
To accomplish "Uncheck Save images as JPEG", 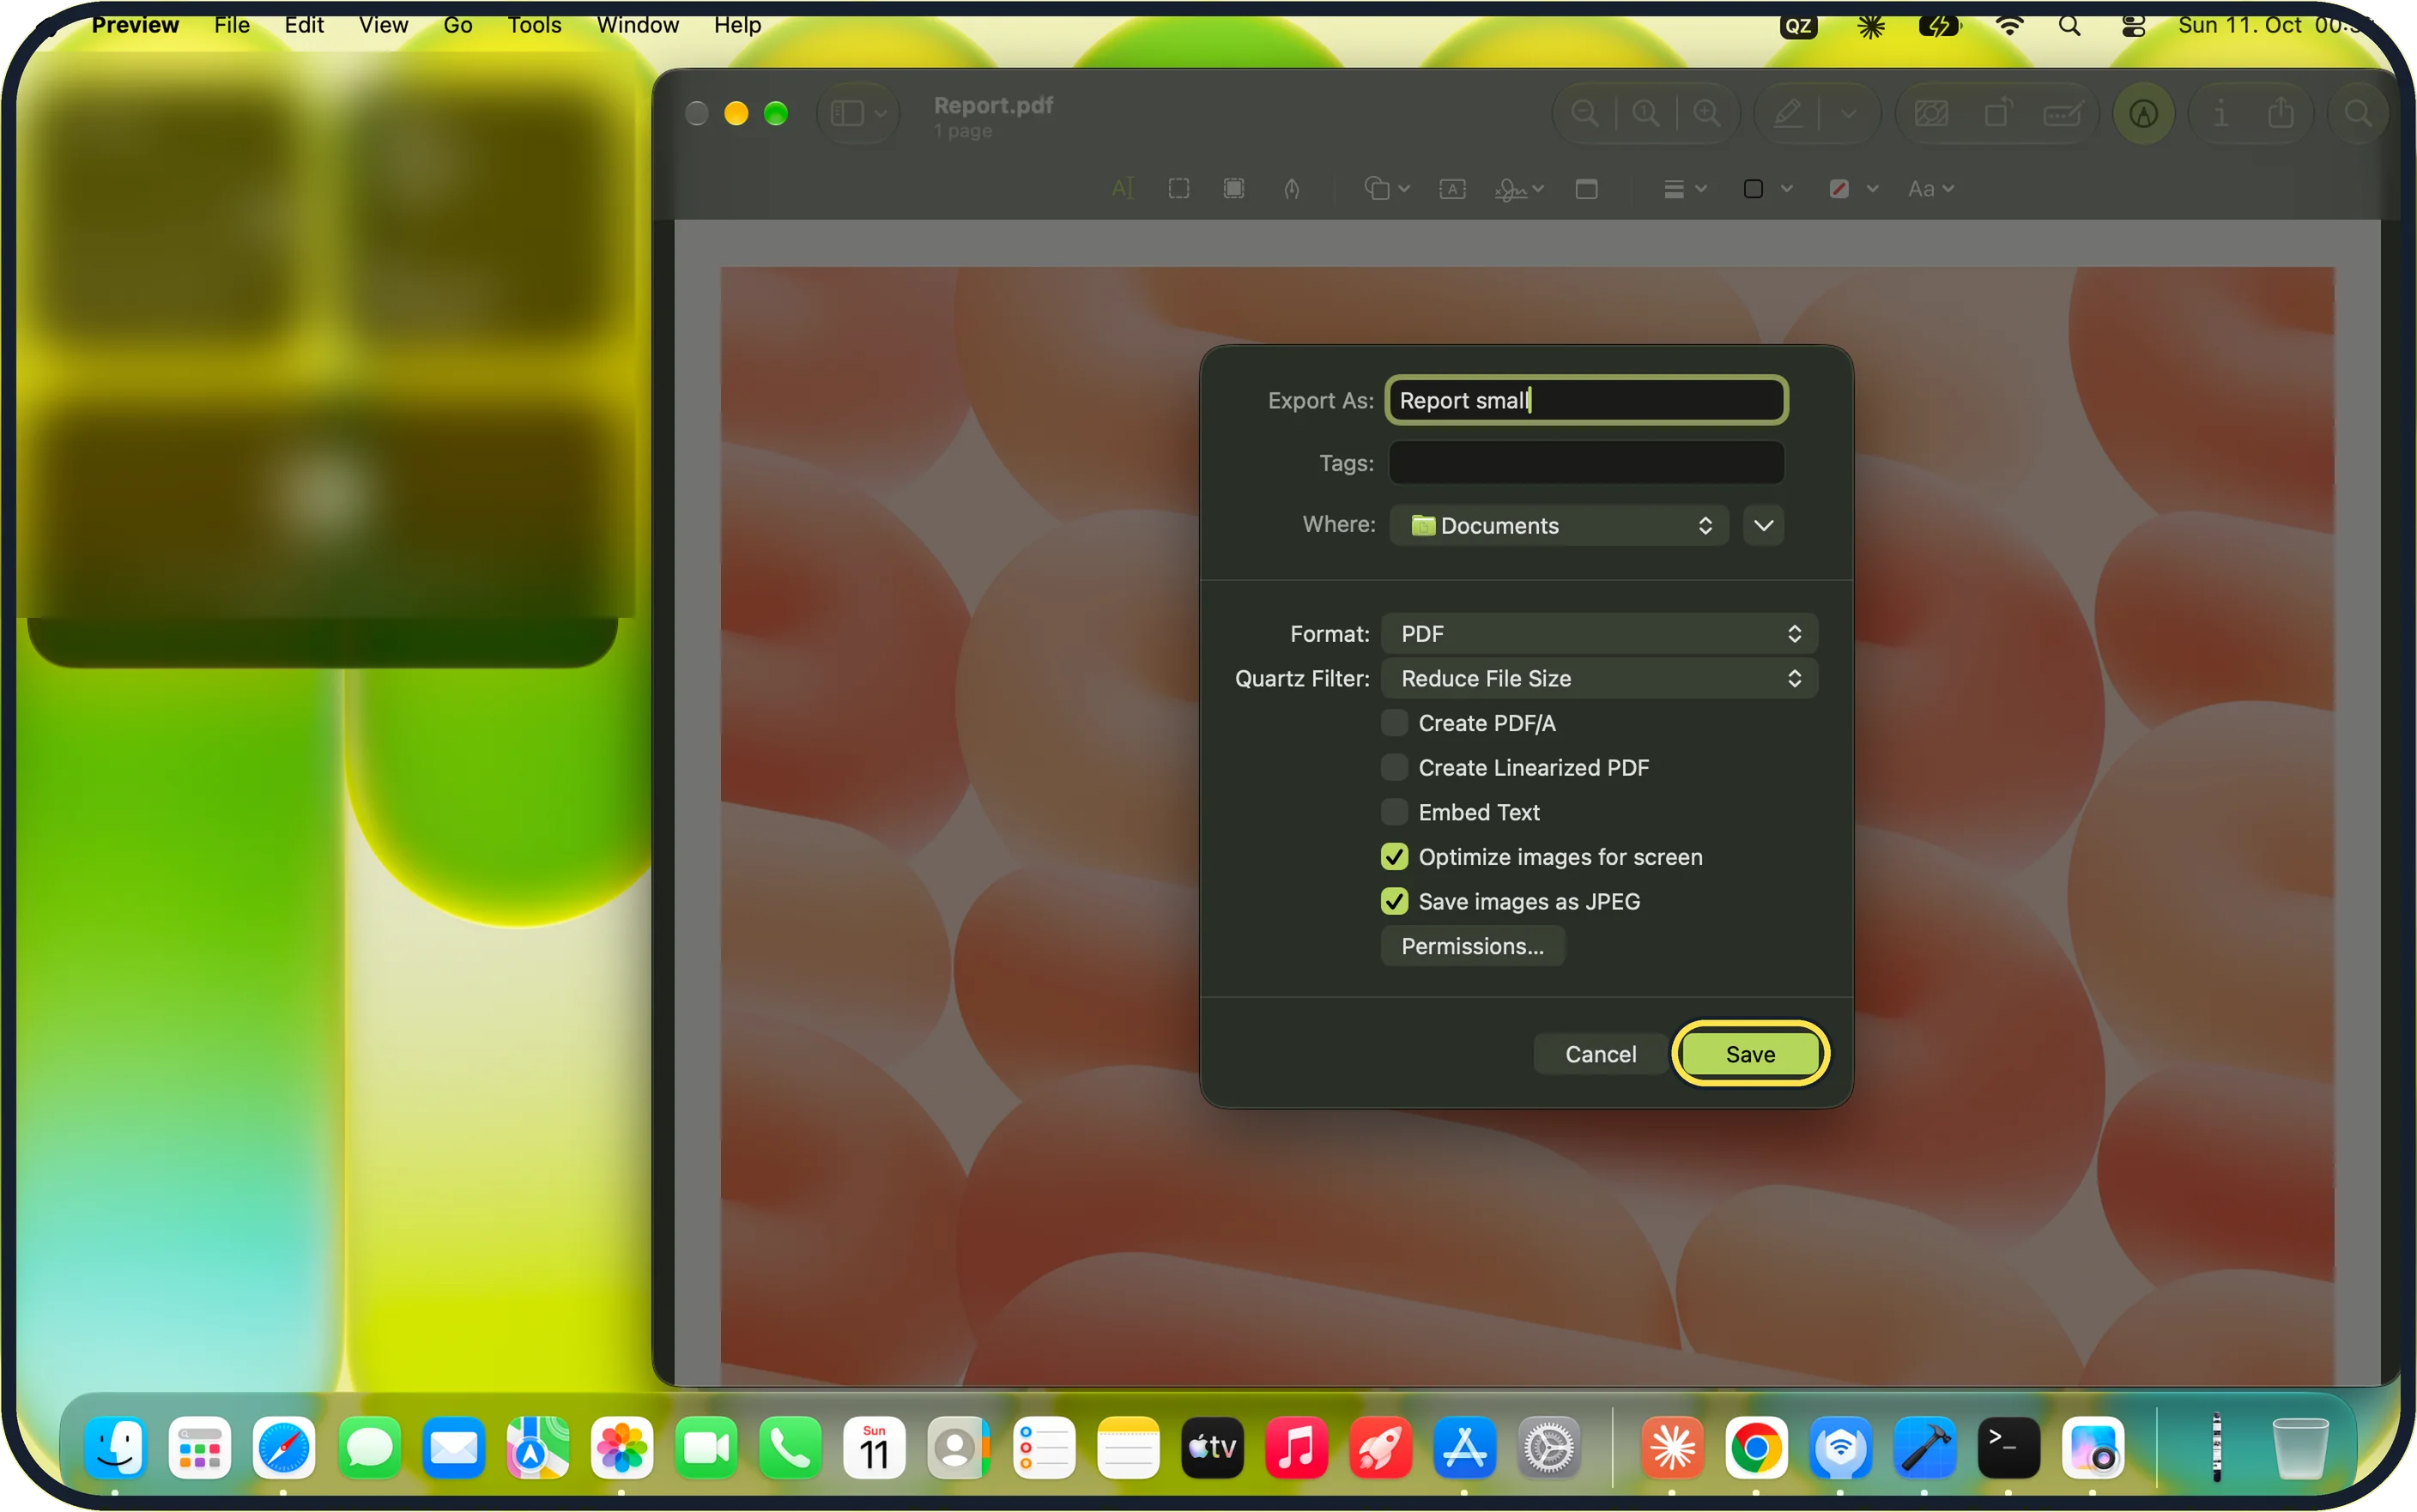I will click(x=1394, y=901).
